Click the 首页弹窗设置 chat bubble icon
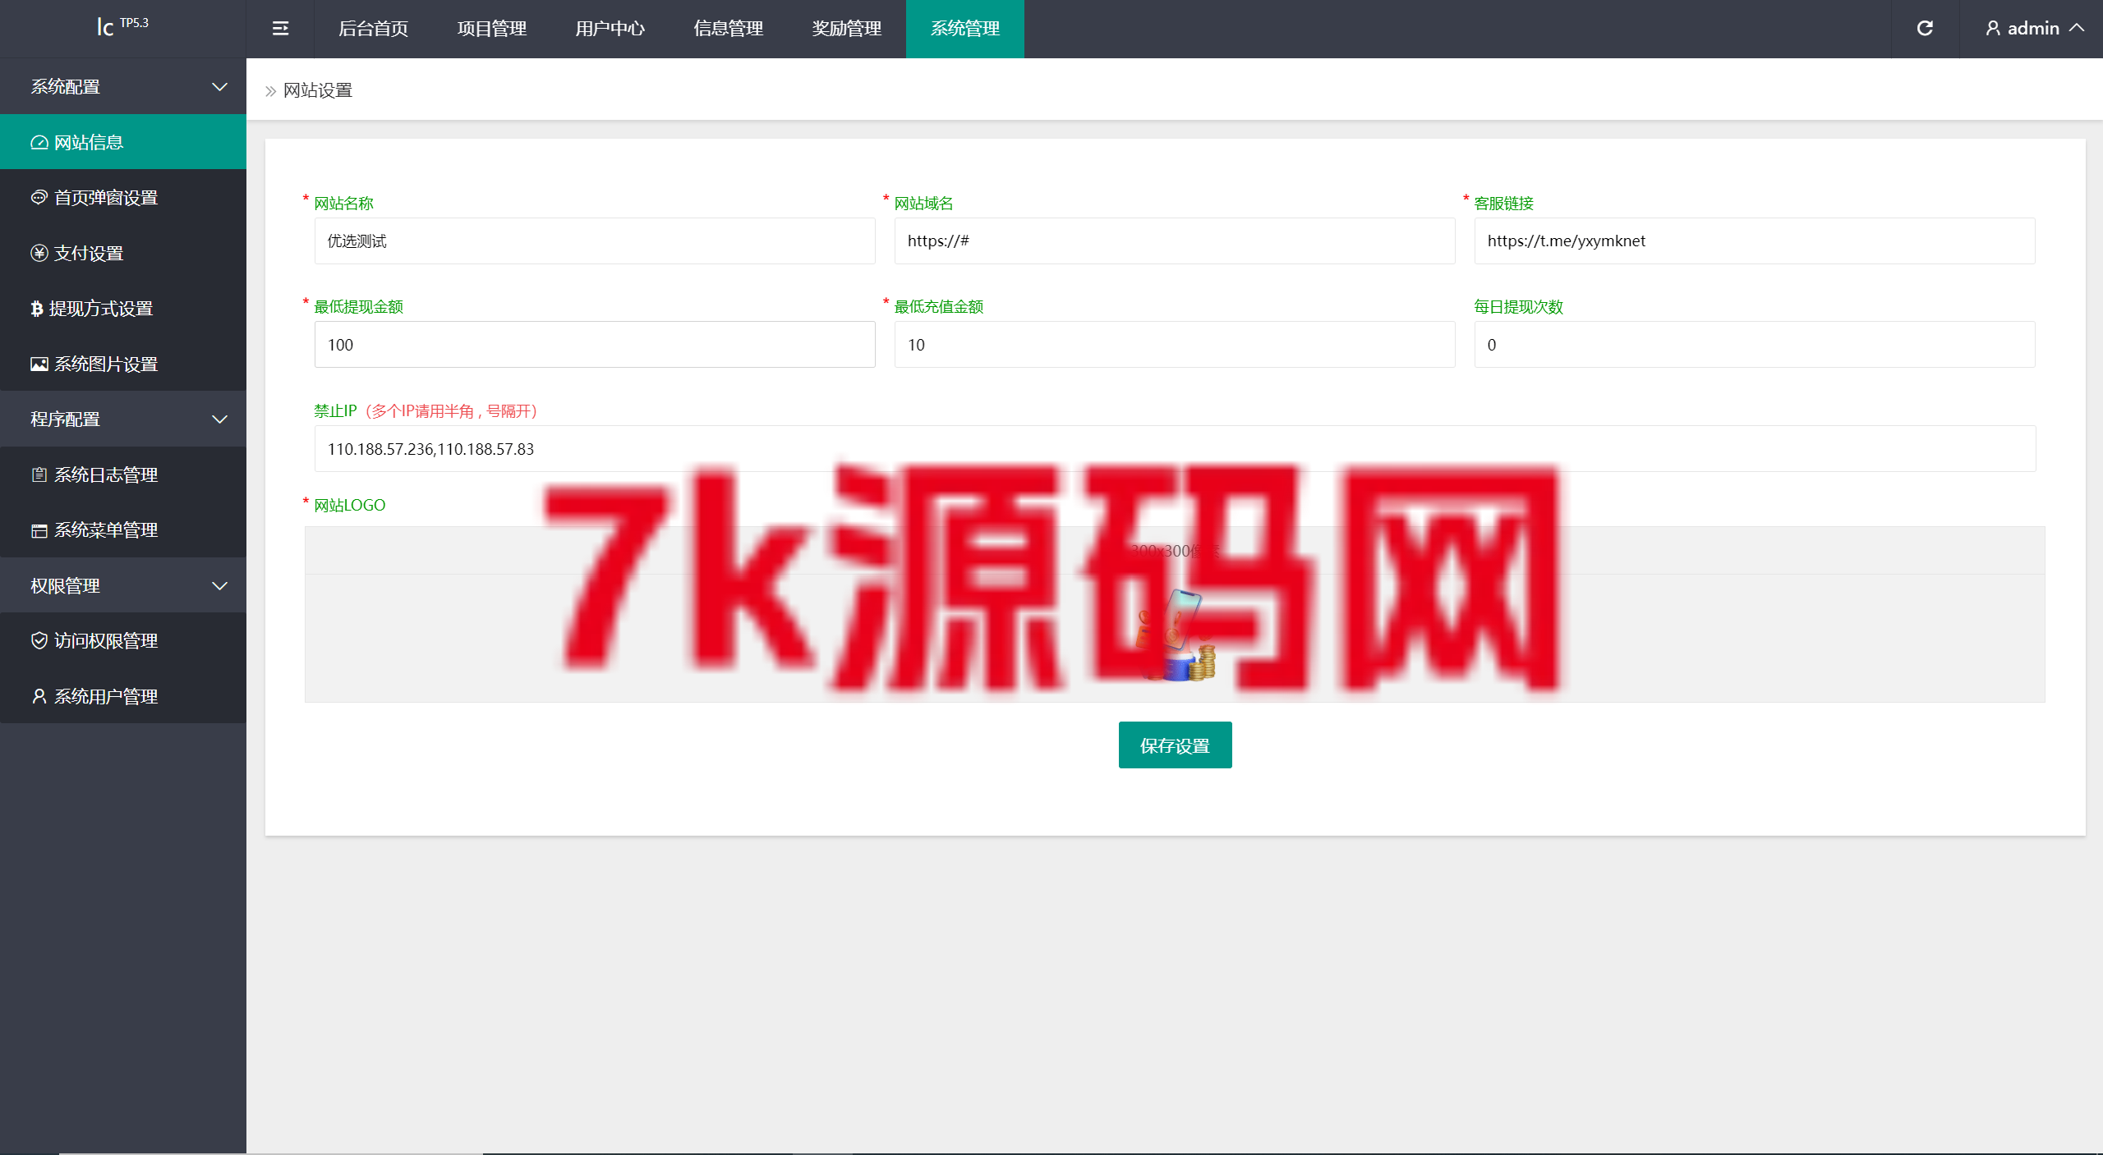Viewport: 2103px width, 1155px height. click(x=39, y=197)
